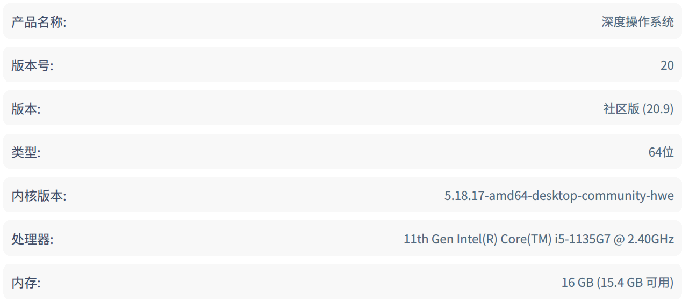This screenshot has width=689, height=303.
Task: Select the 16 GB memory total
Action: [x=577, y=283]
